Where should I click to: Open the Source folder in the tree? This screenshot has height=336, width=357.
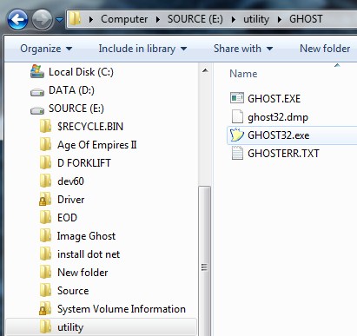click(73, 291)
